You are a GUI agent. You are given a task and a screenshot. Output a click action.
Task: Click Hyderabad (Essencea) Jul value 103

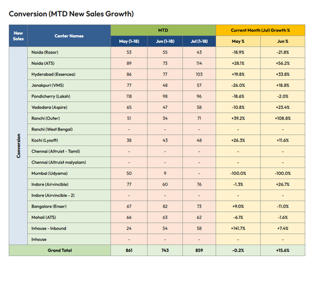coord(199,74)
